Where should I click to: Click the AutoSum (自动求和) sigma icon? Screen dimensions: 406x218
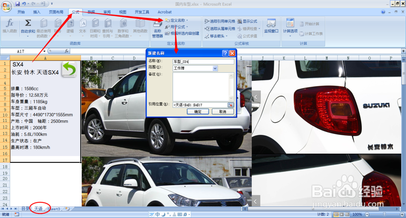click(28, 23)
